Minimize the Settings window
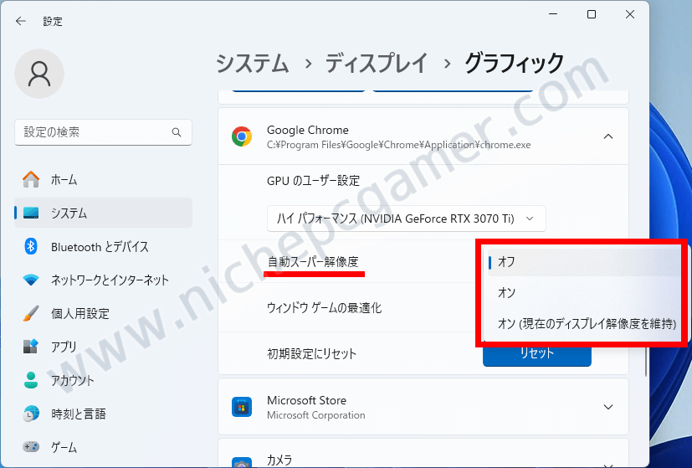692x468 pixels. coord(553,14)
